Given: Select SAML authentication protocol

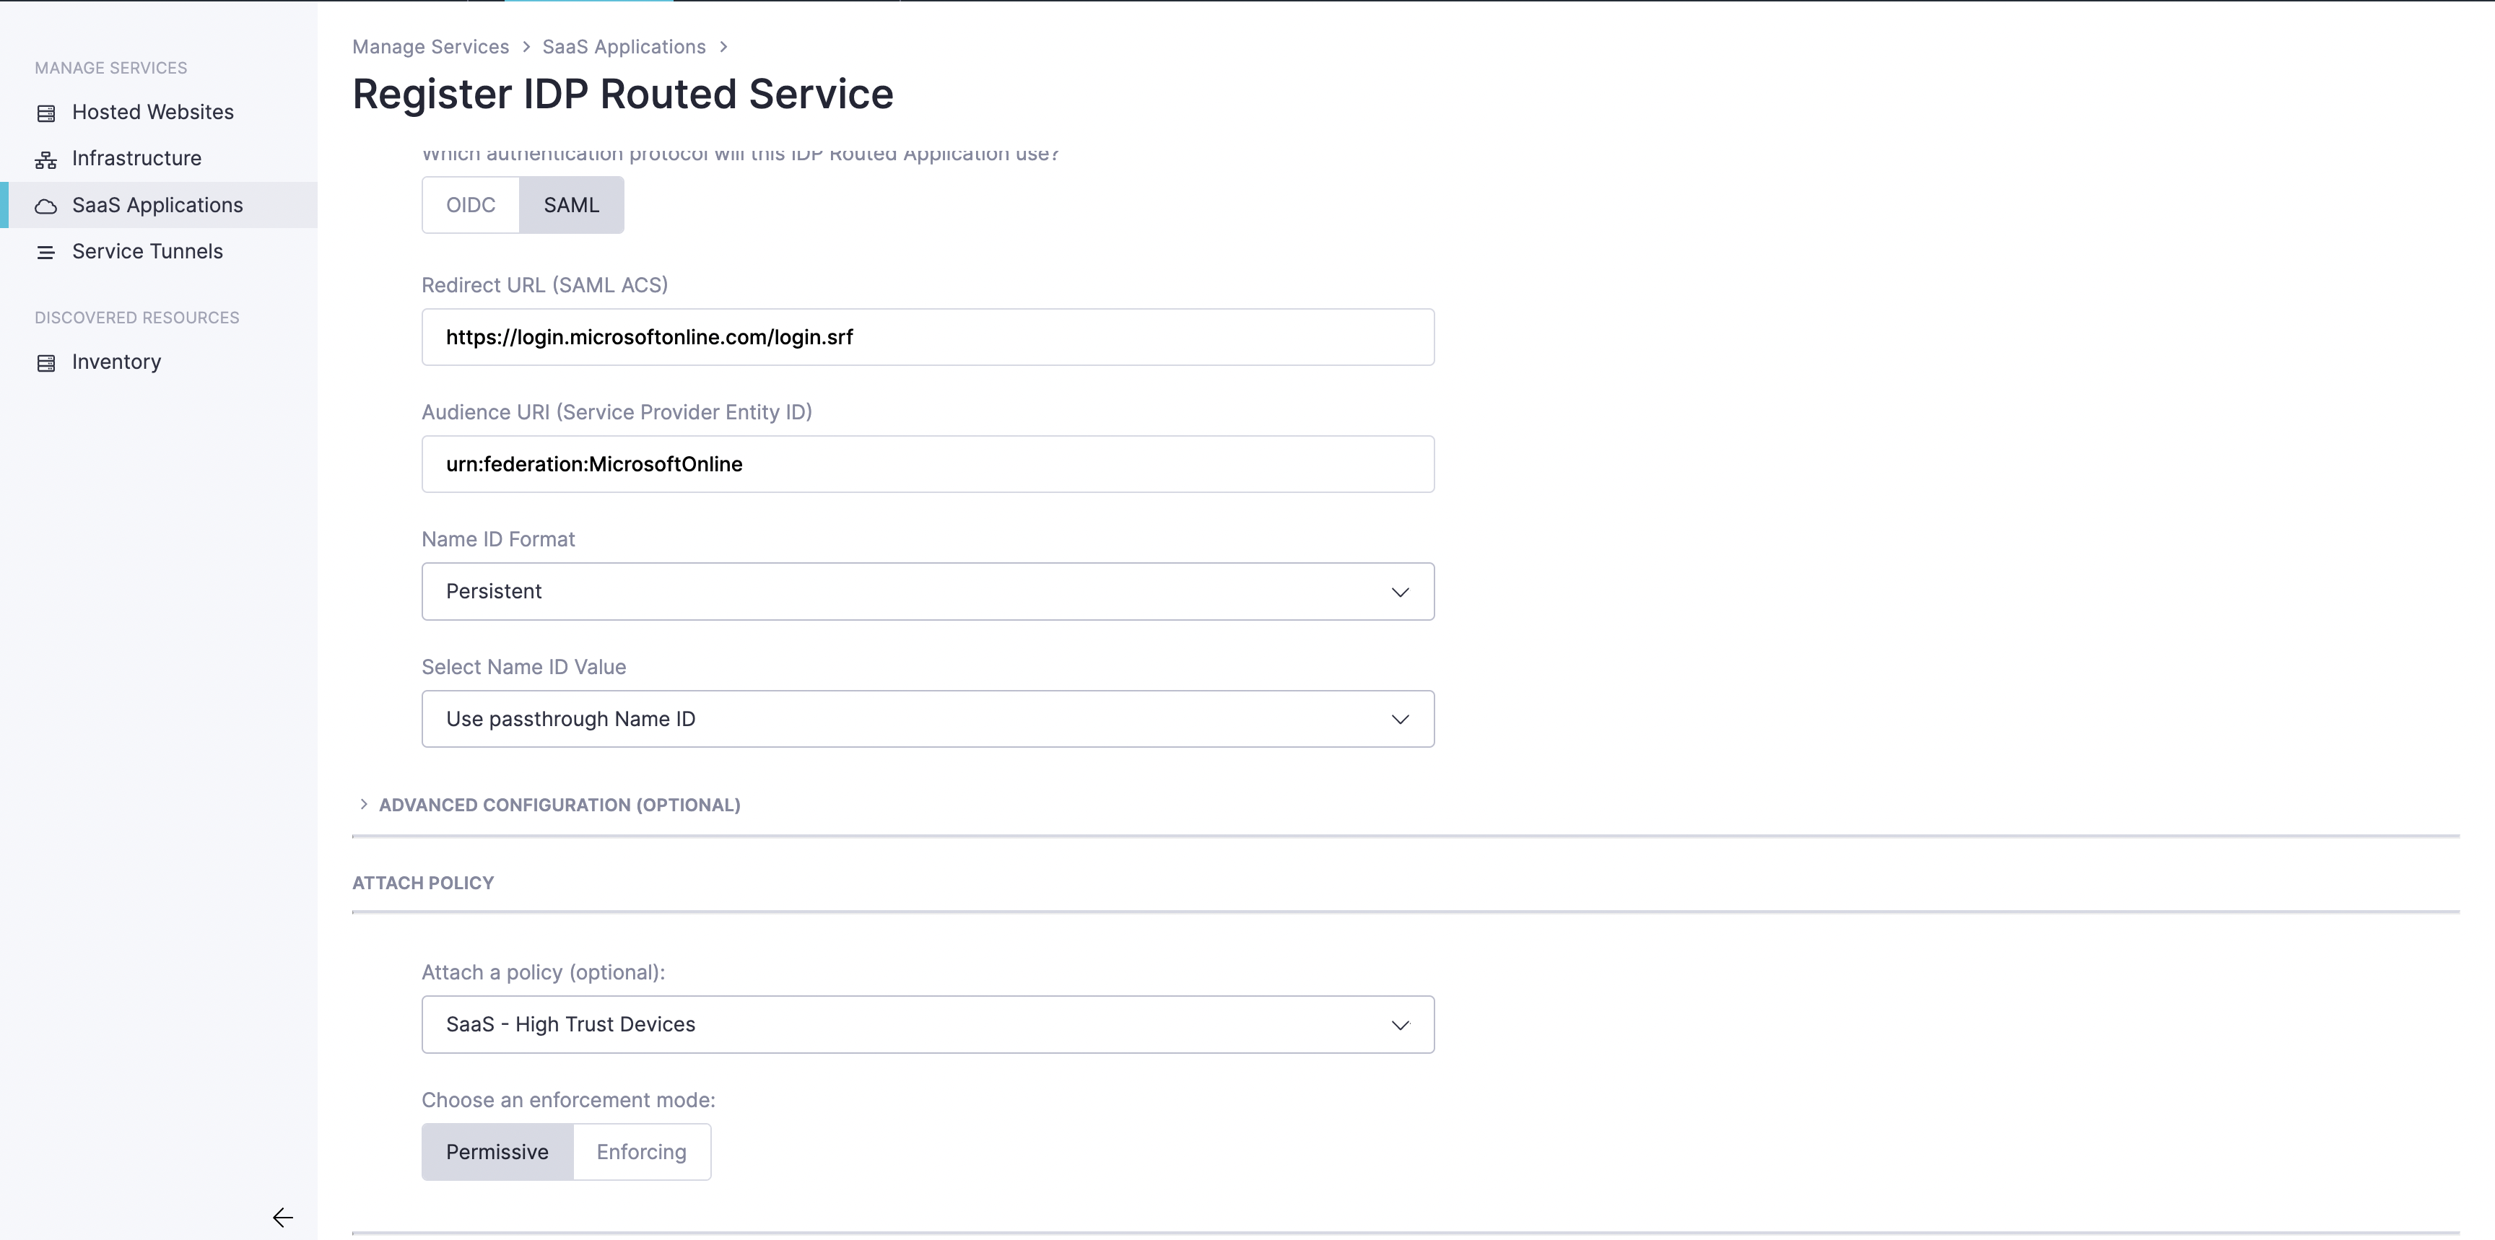Looking at the screenshot, I should point(572,205).
